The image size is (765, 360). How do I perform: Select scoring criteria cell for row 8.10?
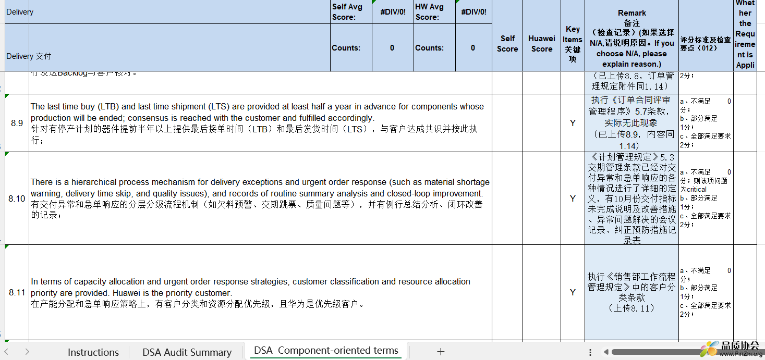[706, 198]
